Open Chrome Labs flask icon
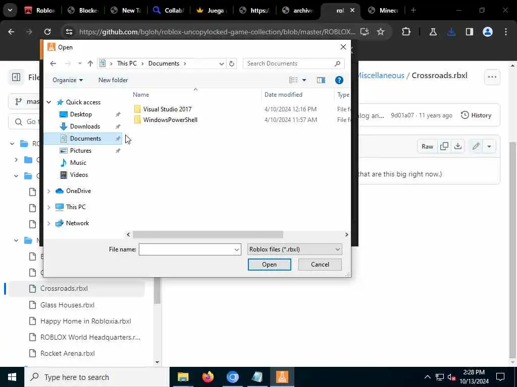Viewport: 517px width, 387px height. click(433, 32)
